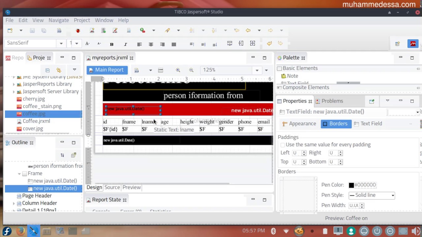The height and width of the screenshot is (237, 422).
Task: Click the Bold formatting icon
Action: tap(112, 44)
